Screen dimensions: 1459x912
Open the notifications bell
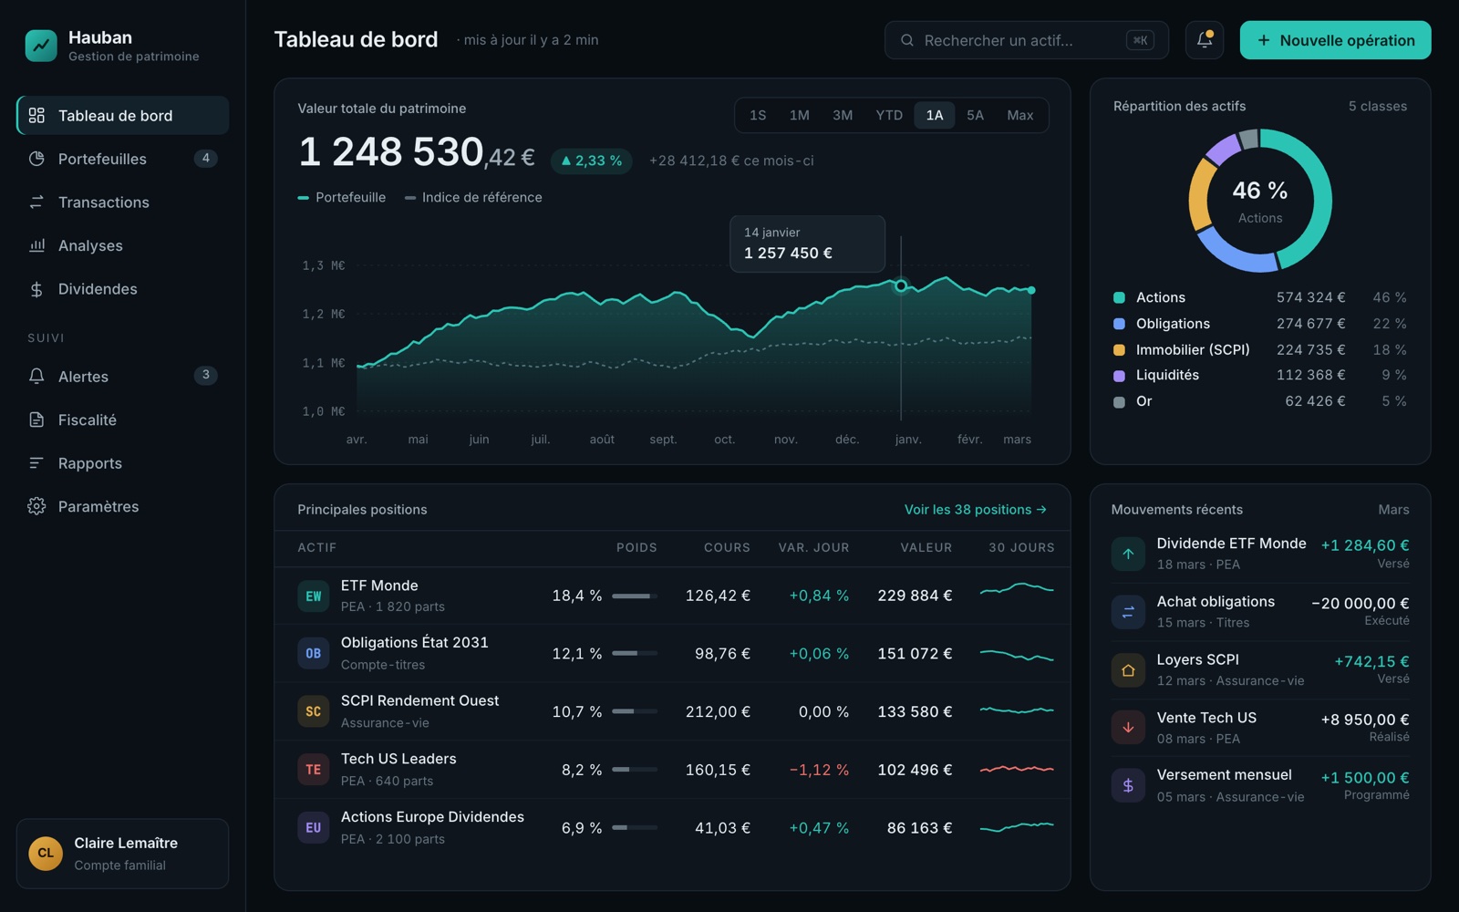pos(1205,40)
